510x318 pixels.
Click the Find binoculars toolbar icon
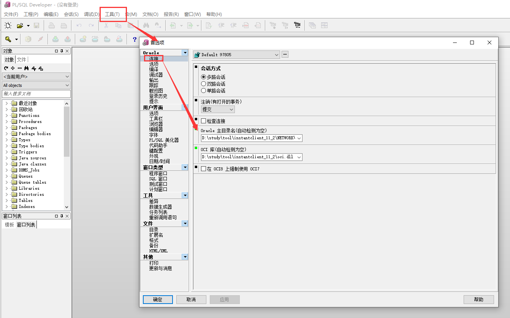[146, 25]
